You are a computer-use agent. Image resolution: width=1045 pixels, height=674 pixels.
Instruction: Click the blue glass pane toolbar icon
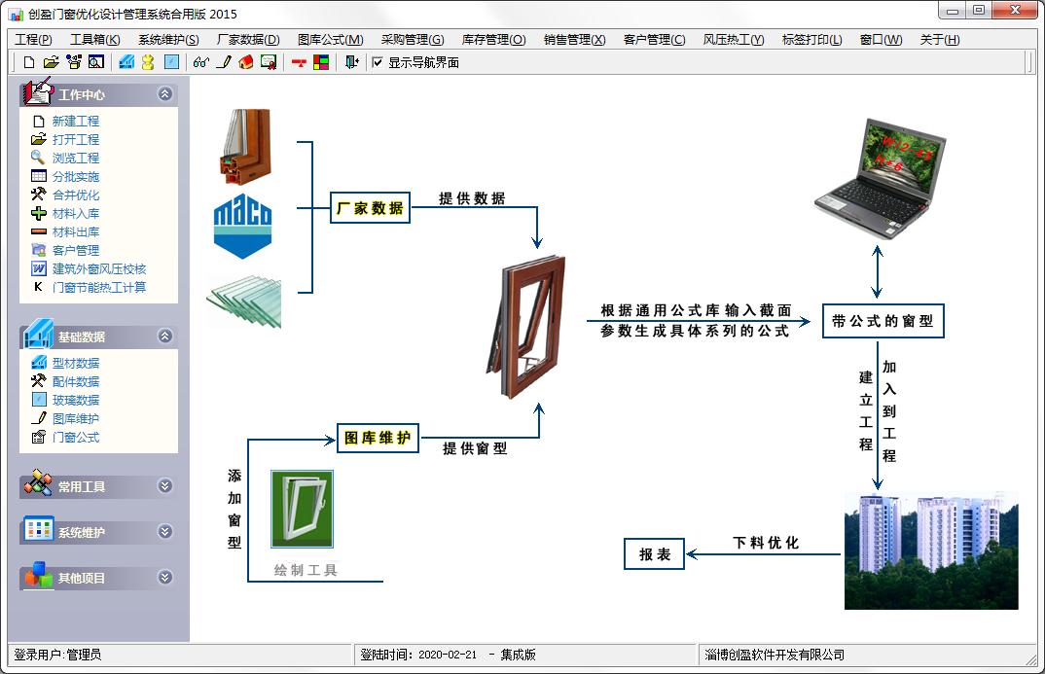pyautogui.click(x=171, y=62)
